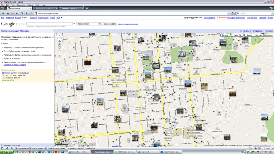This screenshot has height=154, width=274.
Task: Switch the map view to Спутник
Action: pyautogui.click(x=259, y=35)
